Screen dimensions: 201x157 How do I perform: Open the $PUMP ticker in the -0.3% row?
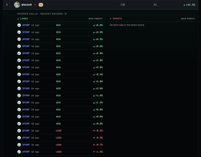tap(26, 131)
